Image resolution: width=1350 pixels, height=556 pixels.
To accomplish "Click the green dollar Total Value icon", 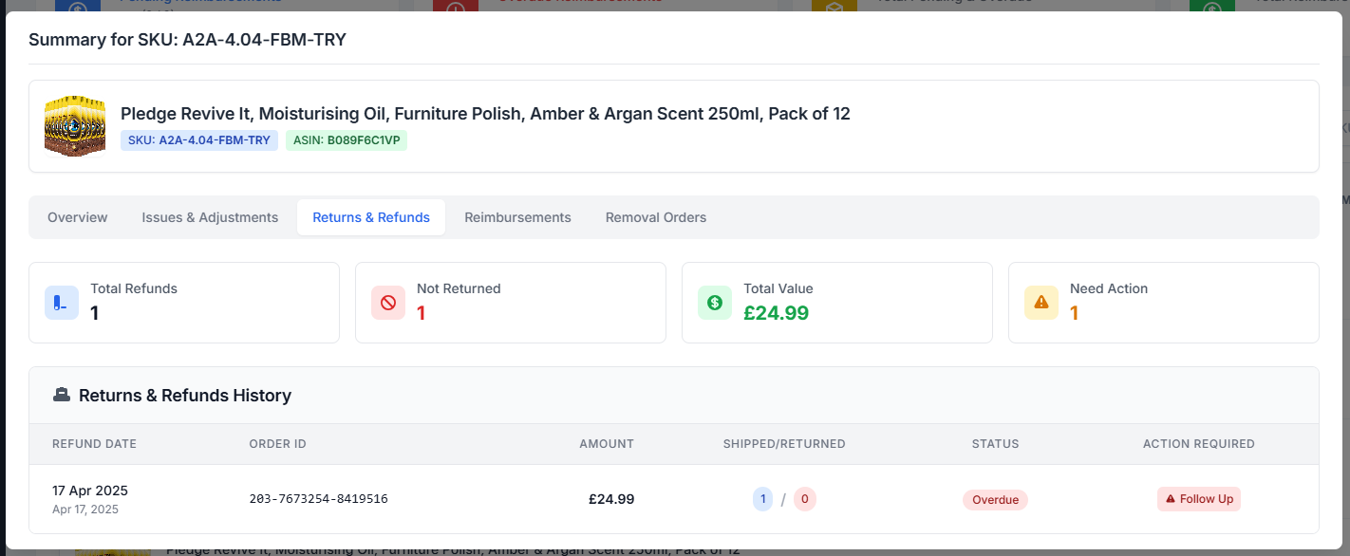I will [715, 303].
